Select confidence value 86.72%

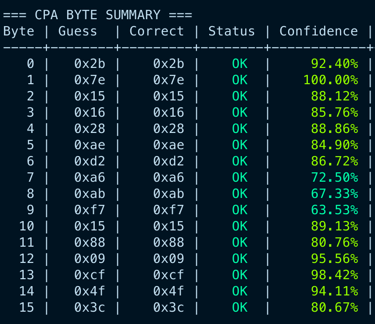tap(335, 161)
